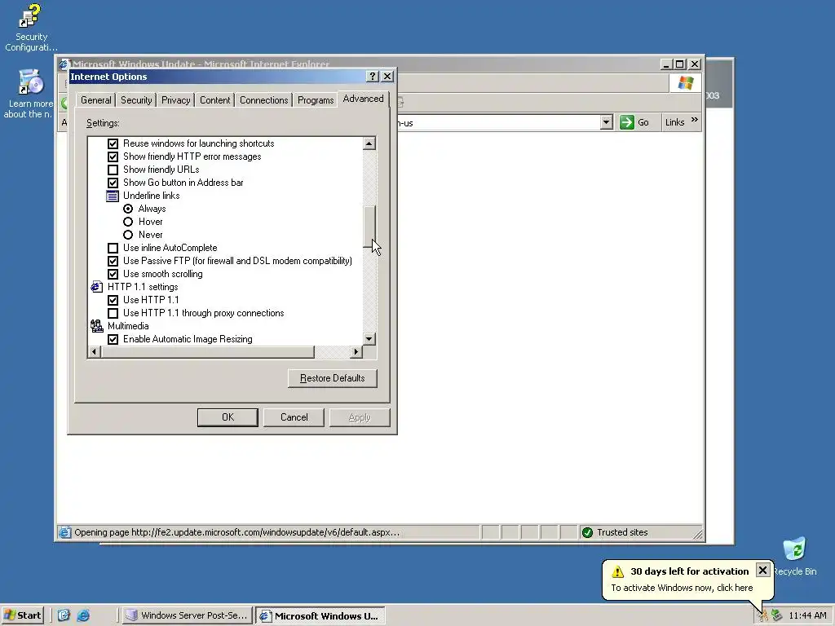This screenshot has width=835, height=626.
Task: Open the Recycle Bin icon
Action: 794,556
